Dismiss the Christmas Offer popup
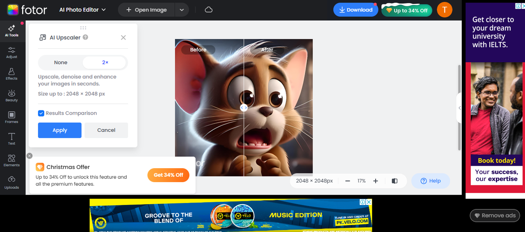 (29, 155)
